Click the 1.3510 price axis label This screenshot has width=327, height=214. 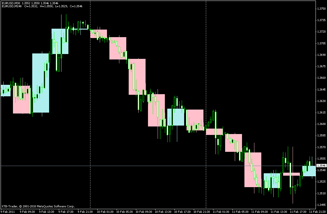321,193
